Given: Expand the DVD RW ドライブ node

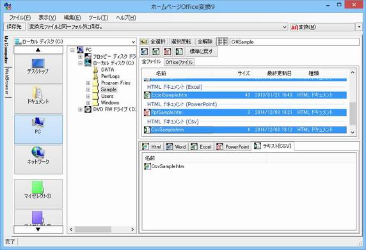Looking at the screenshot, I should point(80,109).
